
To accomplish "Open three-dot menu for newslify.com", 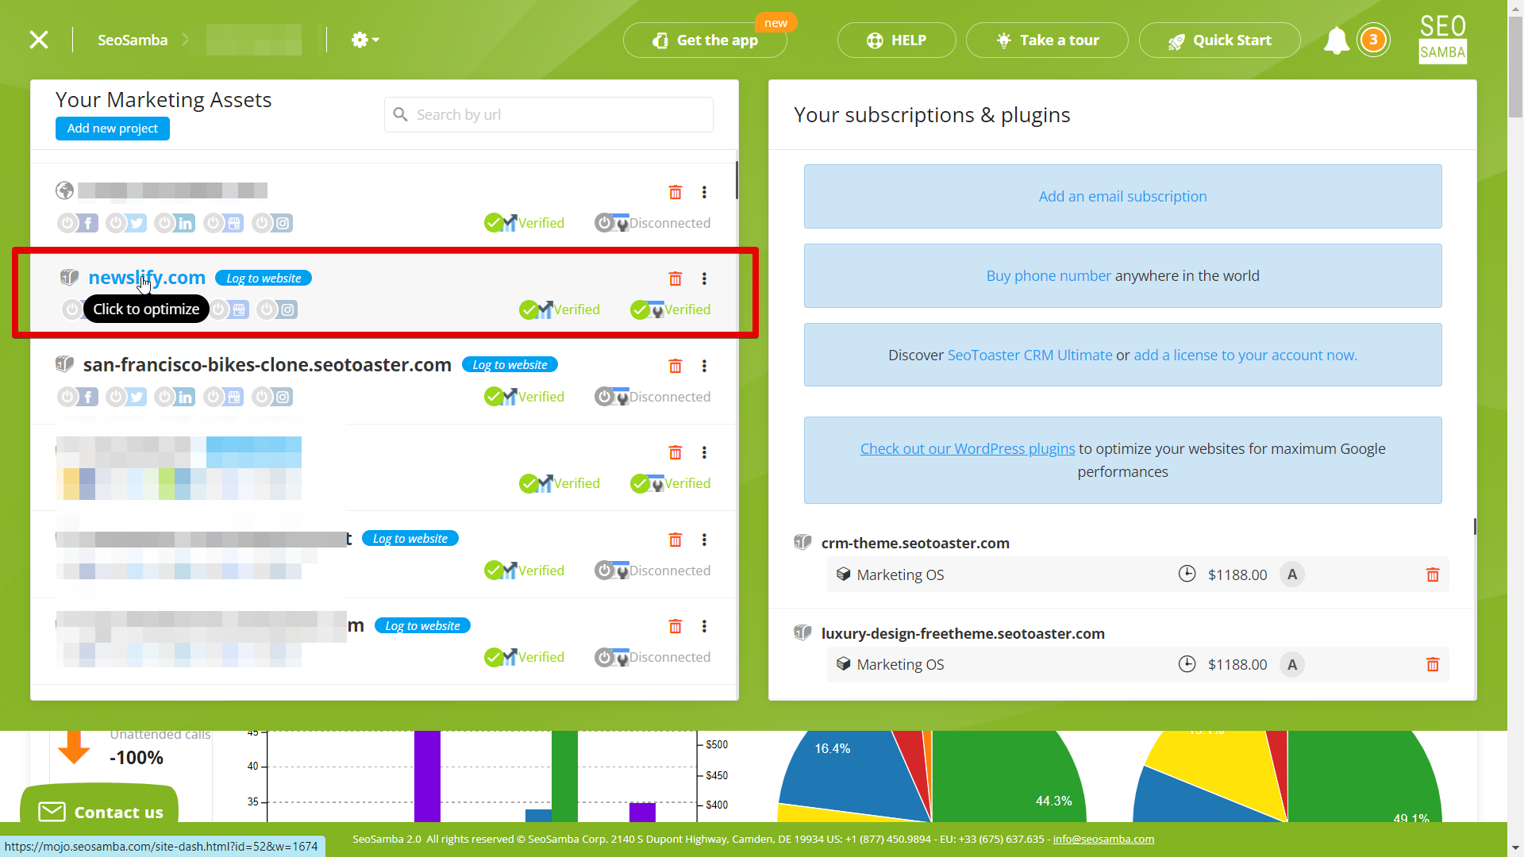I will 704,279.
